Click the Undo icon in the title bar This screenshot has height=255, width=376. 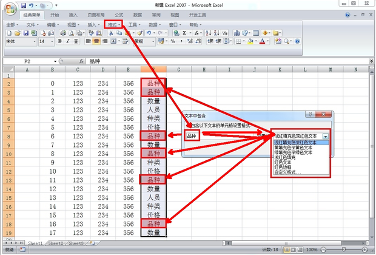point(31,5)
